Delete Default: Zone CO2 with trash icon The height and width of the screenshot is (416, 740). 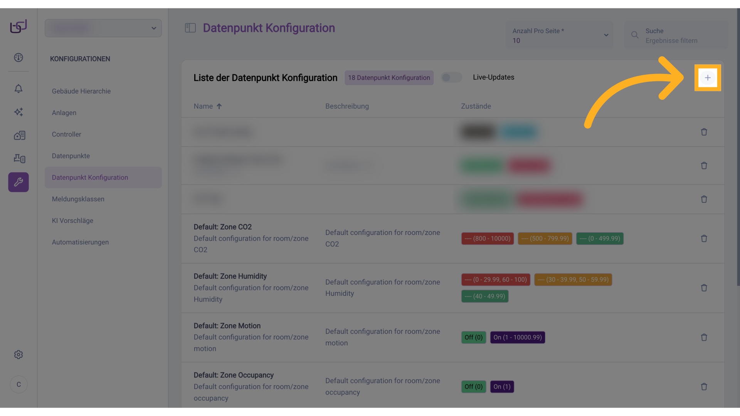click(704, 238)
